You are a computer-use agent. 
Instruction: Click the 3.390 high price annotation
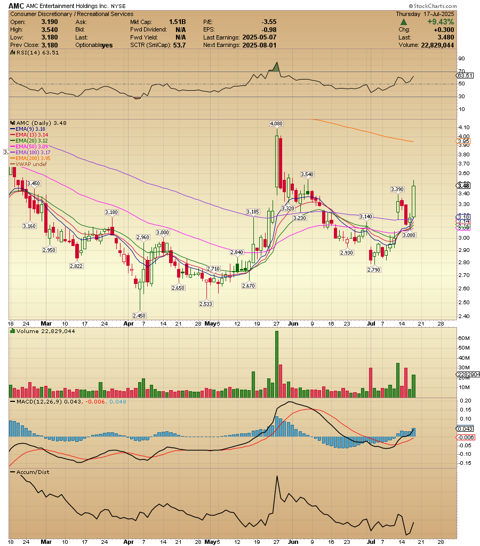click(x=397, y=189)
